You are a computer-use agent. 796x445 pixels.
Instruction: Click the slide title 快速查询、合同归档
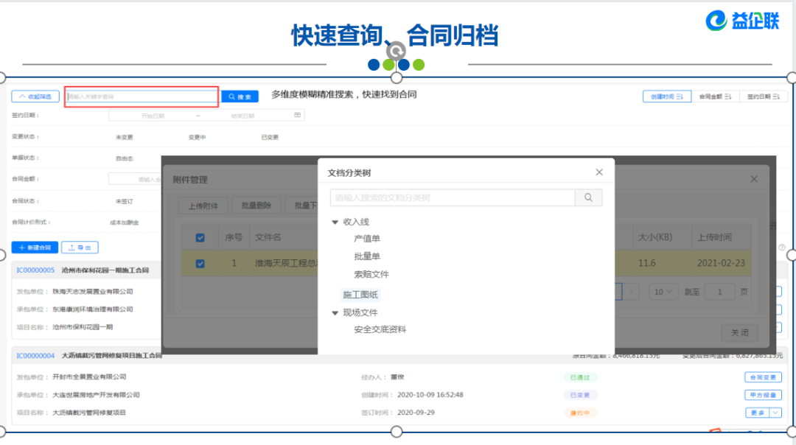[x=395, y=35]
